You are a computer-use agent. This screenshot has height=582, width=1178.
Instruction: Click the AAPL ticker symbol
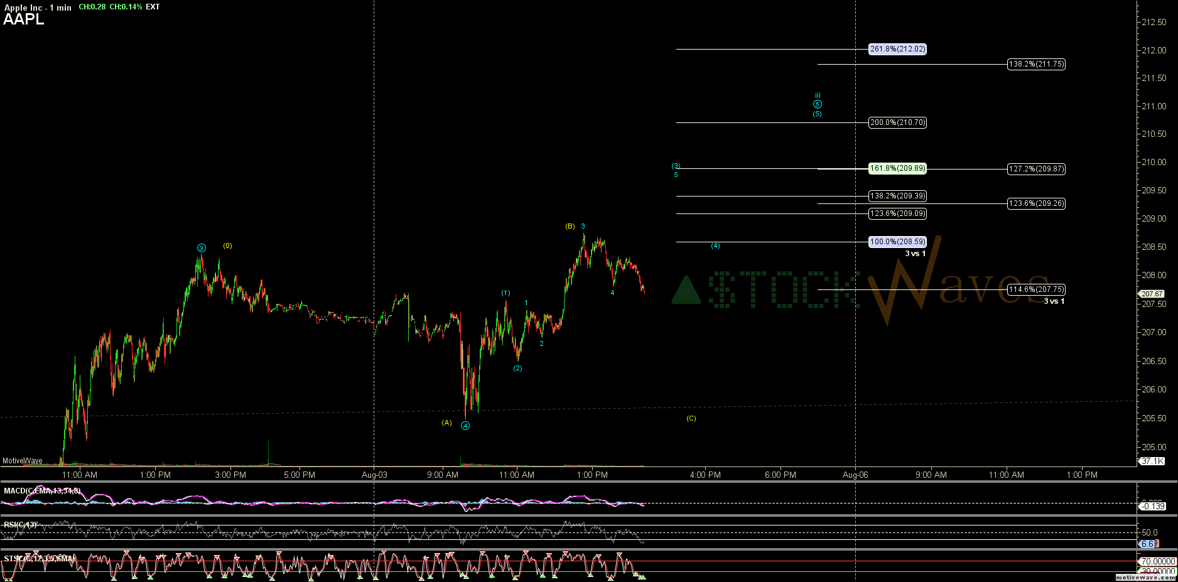[24, 19]
